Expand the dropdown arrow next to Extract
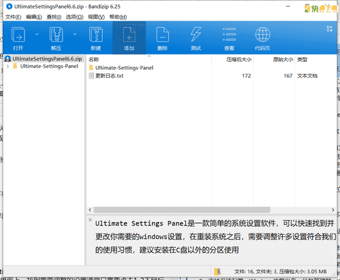 point(75,34)
